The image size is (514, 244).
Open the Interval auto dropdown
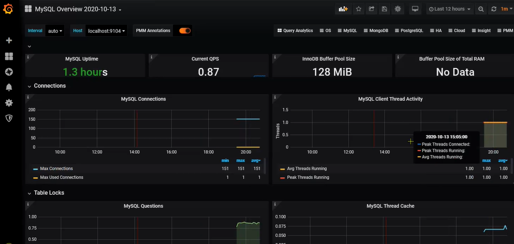click(x=55, y=31)
